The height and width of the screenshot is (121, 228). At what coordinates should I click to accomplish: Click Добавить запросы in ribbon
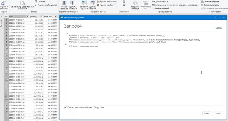210,5
